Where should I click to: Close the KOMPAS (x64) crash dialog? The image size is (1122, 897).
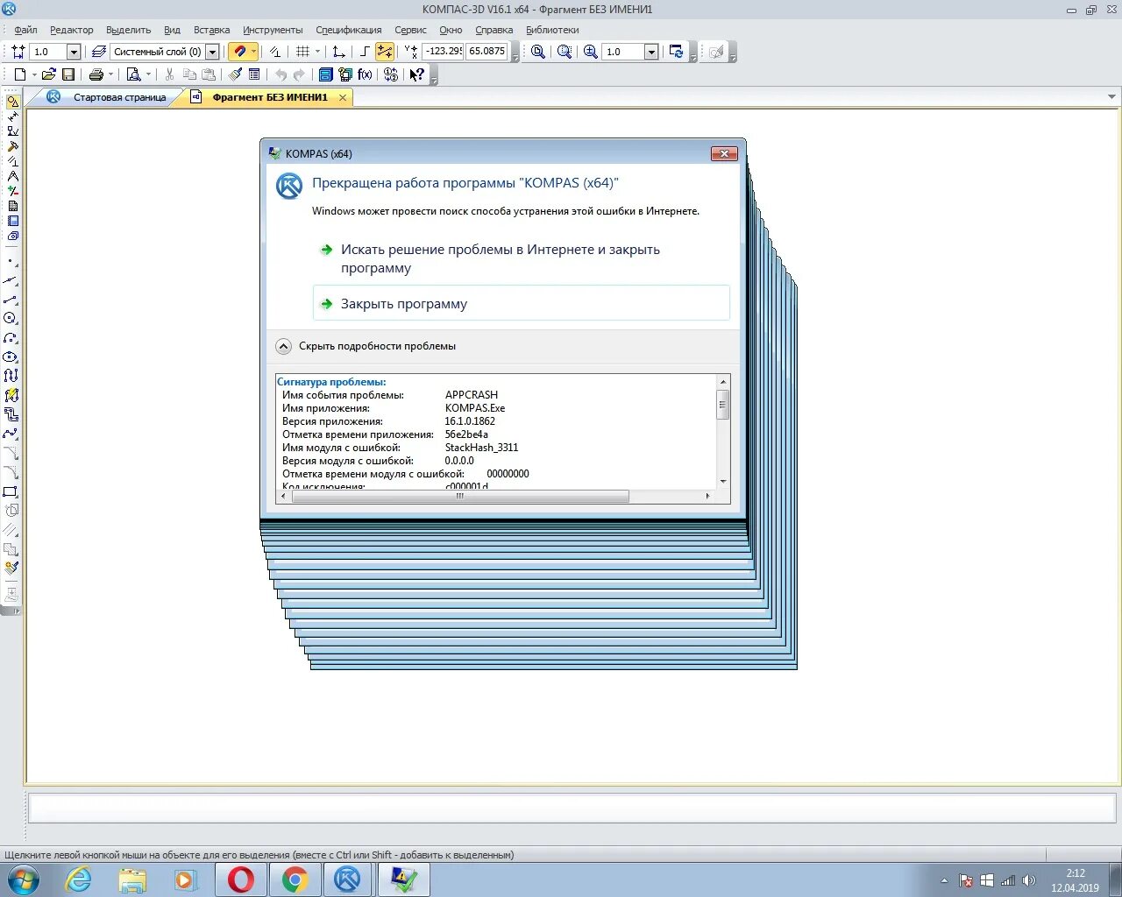click(724, 153)
